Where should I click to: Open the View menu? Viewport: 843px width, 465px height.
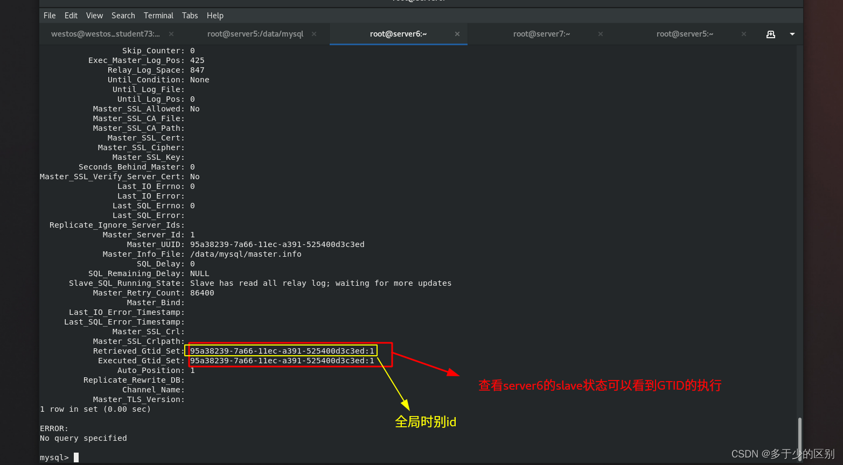[x=94, y=16]
